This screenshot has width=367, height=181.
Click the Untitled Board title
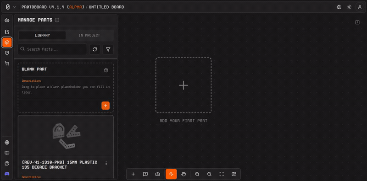(x=106, y=7)
